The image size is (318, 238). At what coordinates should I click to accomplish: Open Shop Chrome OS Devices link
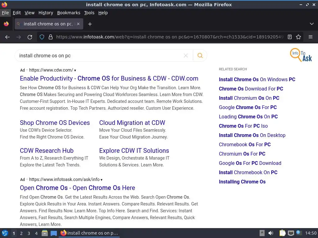point(55,123)
